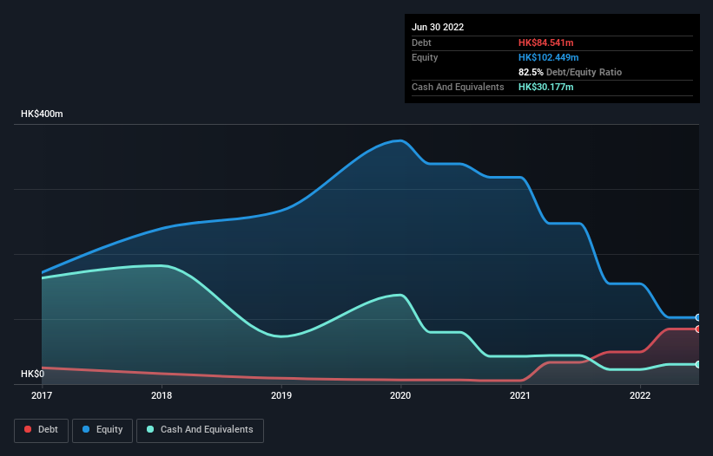Click the 2019 x-axis label

point(281,395)
